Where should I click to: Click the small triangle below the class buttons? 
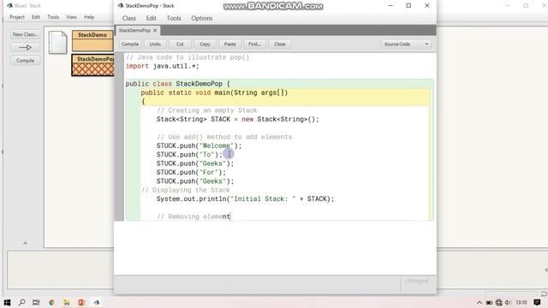pos(25,243)
